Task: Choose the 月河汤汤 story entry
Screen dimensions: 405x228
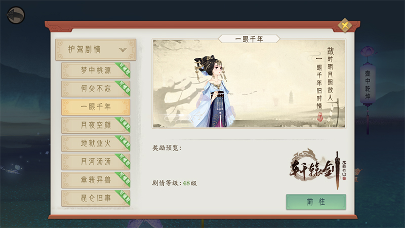Action: click(96, 162)
